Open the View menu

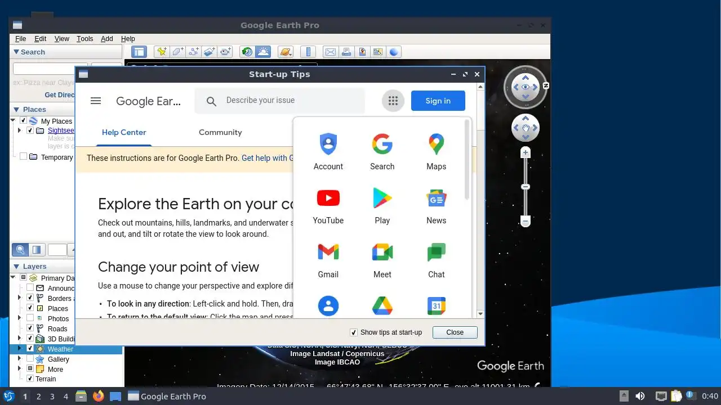[61, 39]
